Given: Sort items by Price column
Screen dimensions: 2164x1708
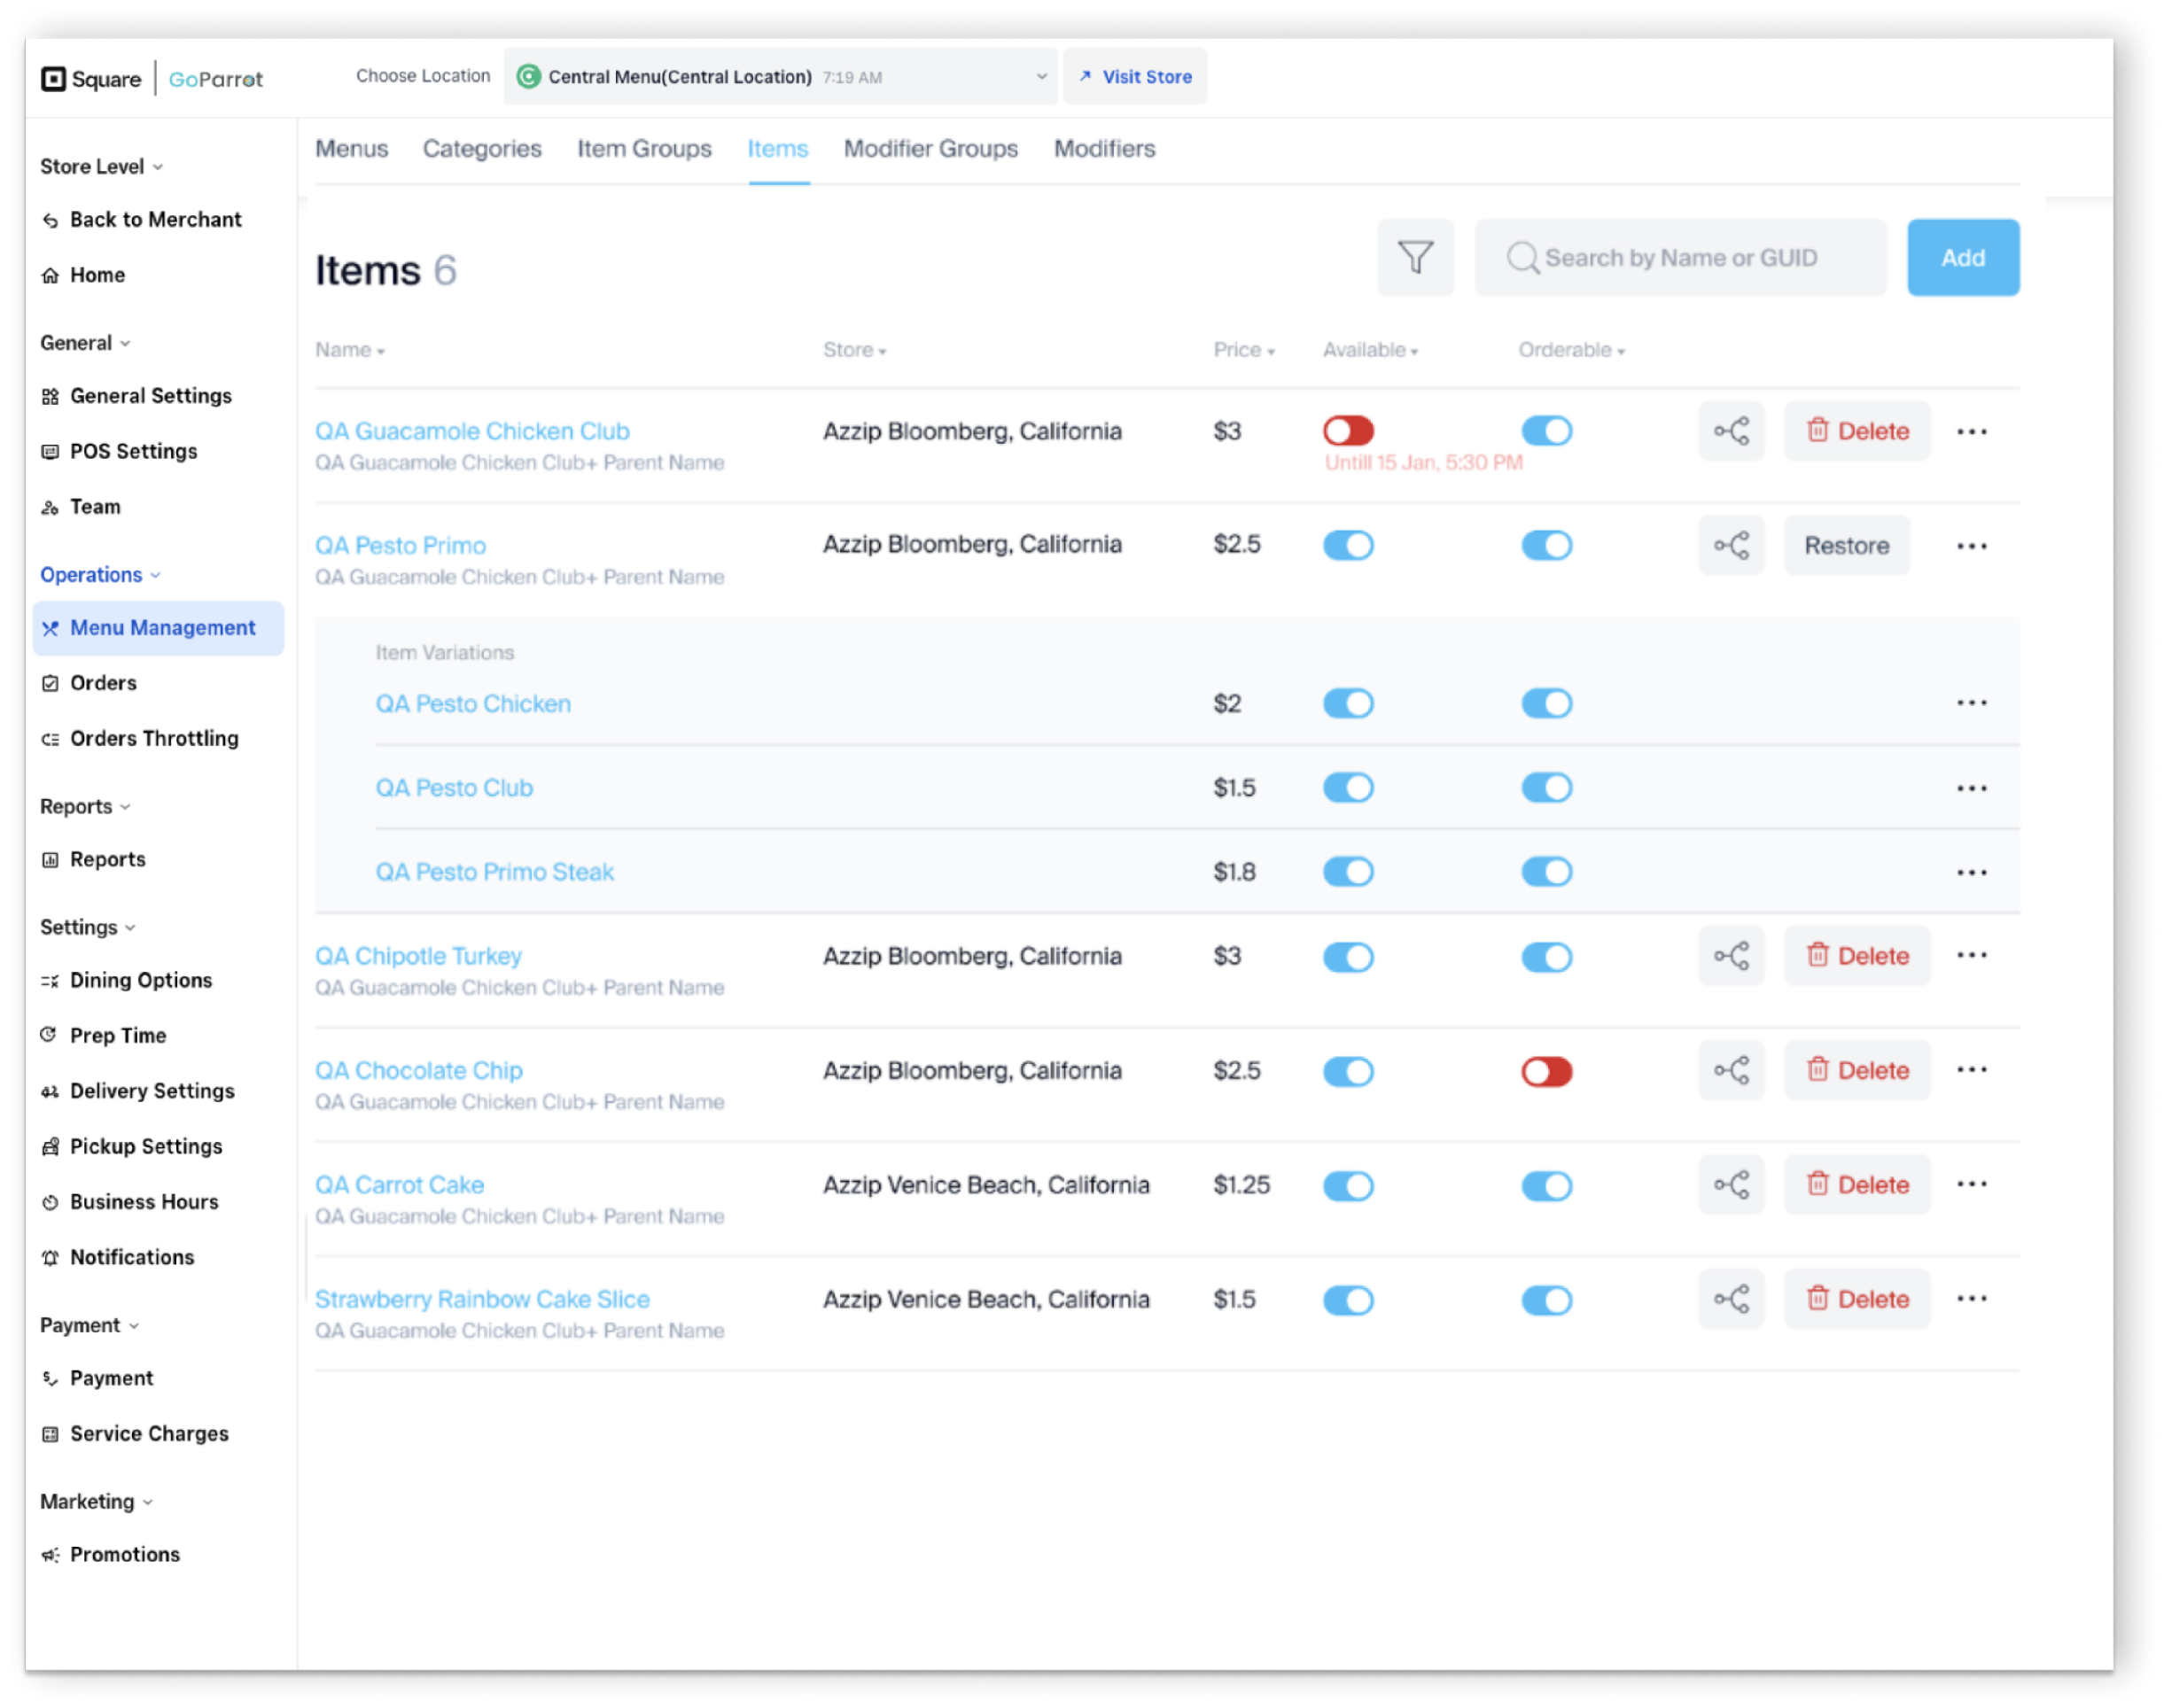Looking at the screenshot, I should click(1242, 350).
